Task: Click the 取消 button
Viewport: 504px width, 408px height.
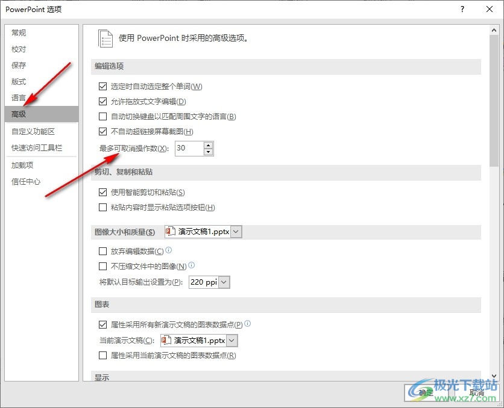Action: pos(477,392)
